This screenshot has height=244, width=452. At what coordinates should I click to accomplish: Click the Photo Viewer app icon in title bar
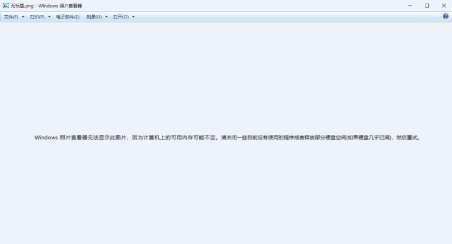[6, 6]
